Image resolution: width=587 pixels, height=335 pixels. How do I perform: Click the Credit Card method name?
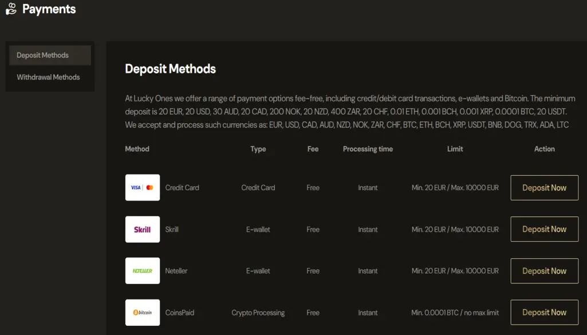point(182,187)
